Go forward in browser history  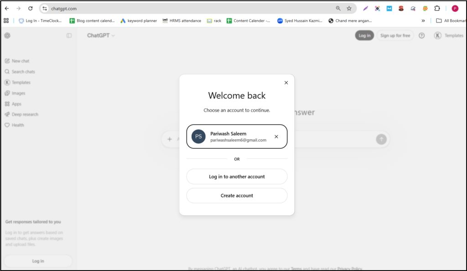18,8
